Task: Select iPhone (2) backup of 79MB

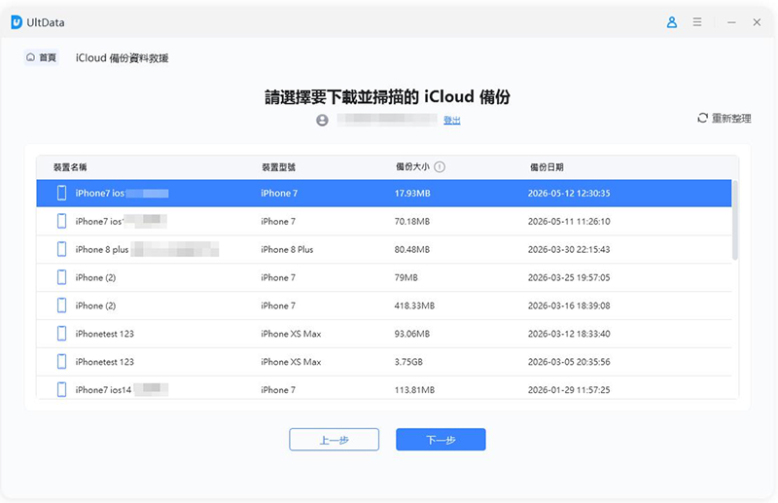Action: tap(384, 277)
